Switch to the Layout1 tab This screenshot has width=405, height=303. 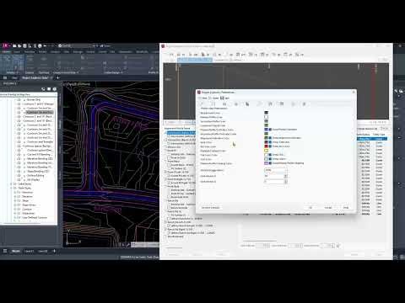coord(29,251)
